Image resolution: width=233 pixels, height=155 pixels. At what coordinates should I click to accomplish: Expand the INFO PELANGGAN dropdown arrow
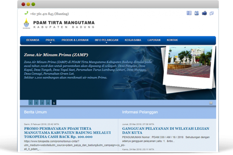(106, 43)
